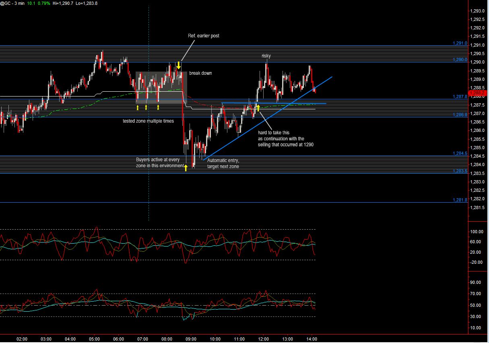
Task: Click the 1,285.5 price axis tick
Action: tap(477, 139)
